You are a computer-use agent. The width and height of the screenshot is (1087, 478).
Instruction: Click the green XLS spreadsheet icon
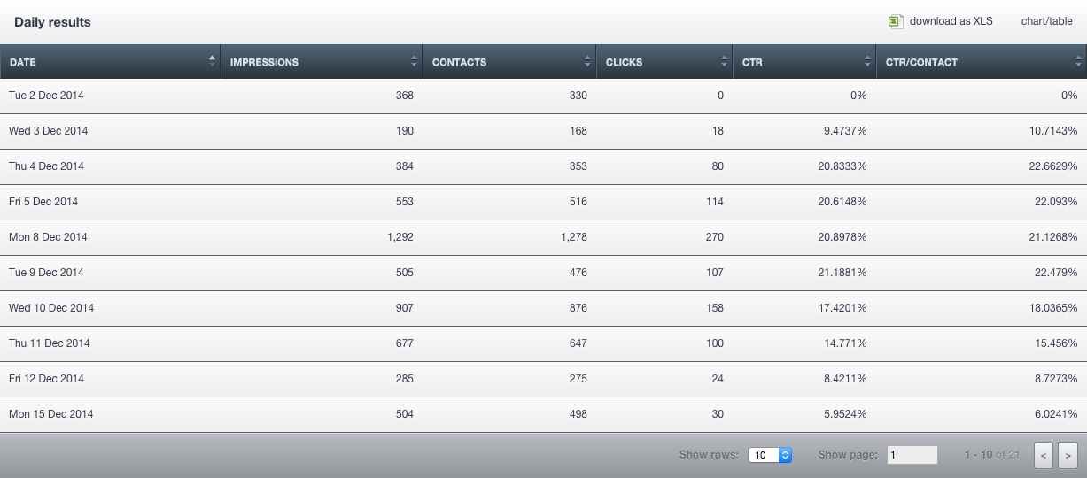896,21
